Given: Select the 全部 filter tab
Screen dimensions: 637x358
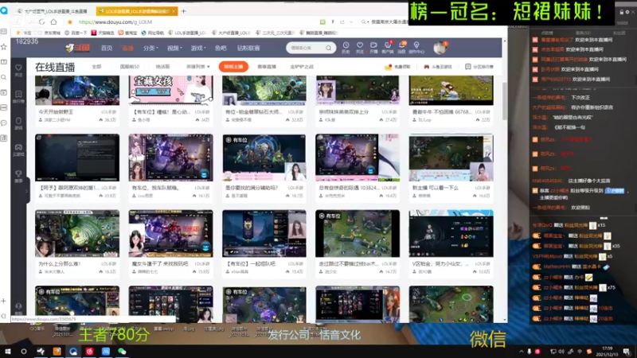Looking at the screenshot, I should tap(96, 67).
